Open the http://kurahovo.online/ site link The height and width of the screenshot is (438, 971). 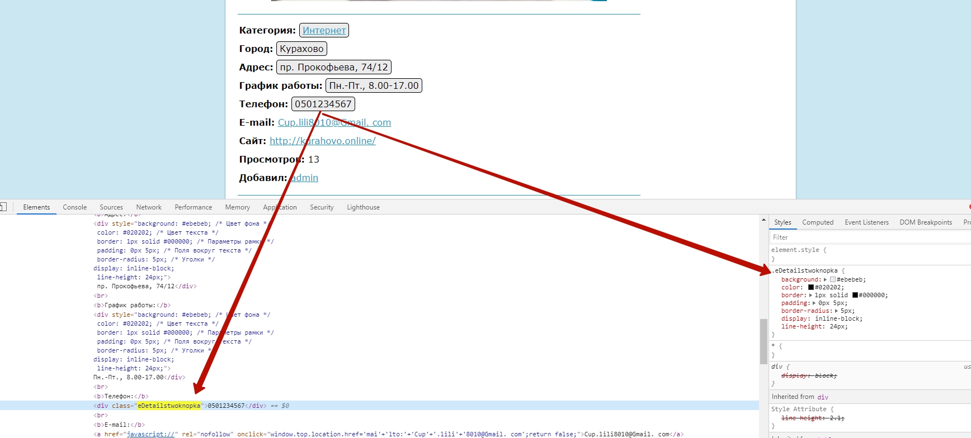pyautogui.click(x=323, y=141)
